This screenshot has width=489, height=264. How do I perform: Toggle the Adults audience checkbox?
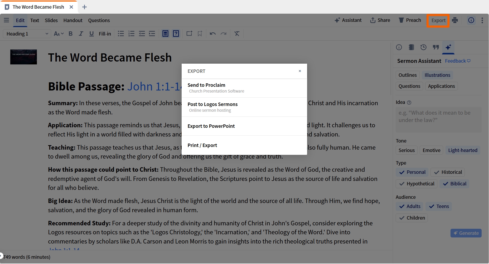click(x=409, y=206)
